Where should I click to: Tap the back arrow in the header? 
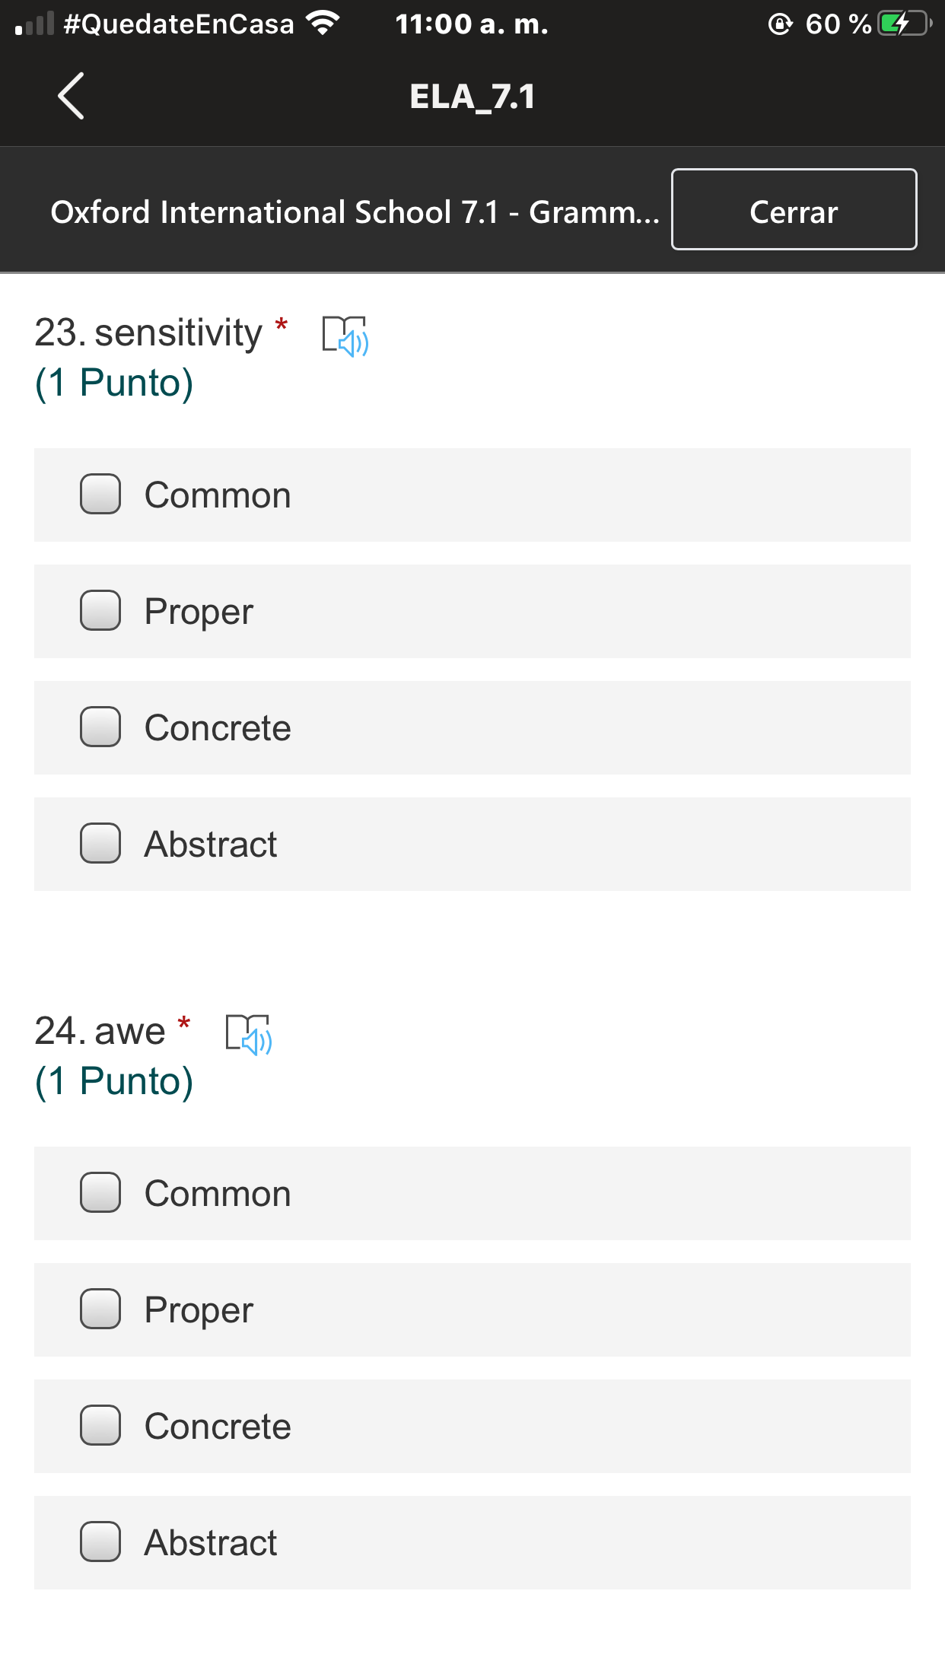71,97
